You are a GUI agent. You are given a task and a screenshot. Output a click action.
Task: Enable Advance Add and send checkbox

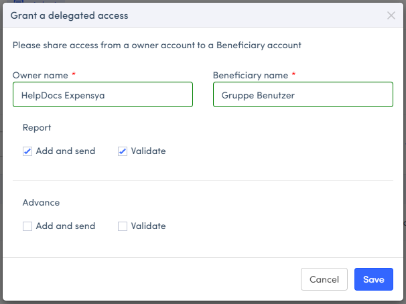[x=27, y=226]
